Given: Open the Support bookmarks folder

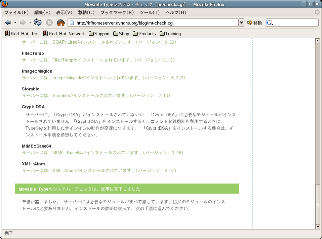Looking at the screenshot, I should coord(99,34).
